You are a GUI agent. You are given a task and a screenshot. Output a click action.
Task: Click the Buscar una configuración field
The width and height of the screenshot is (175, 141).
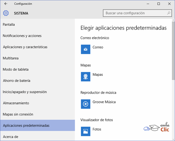(137, 13)
